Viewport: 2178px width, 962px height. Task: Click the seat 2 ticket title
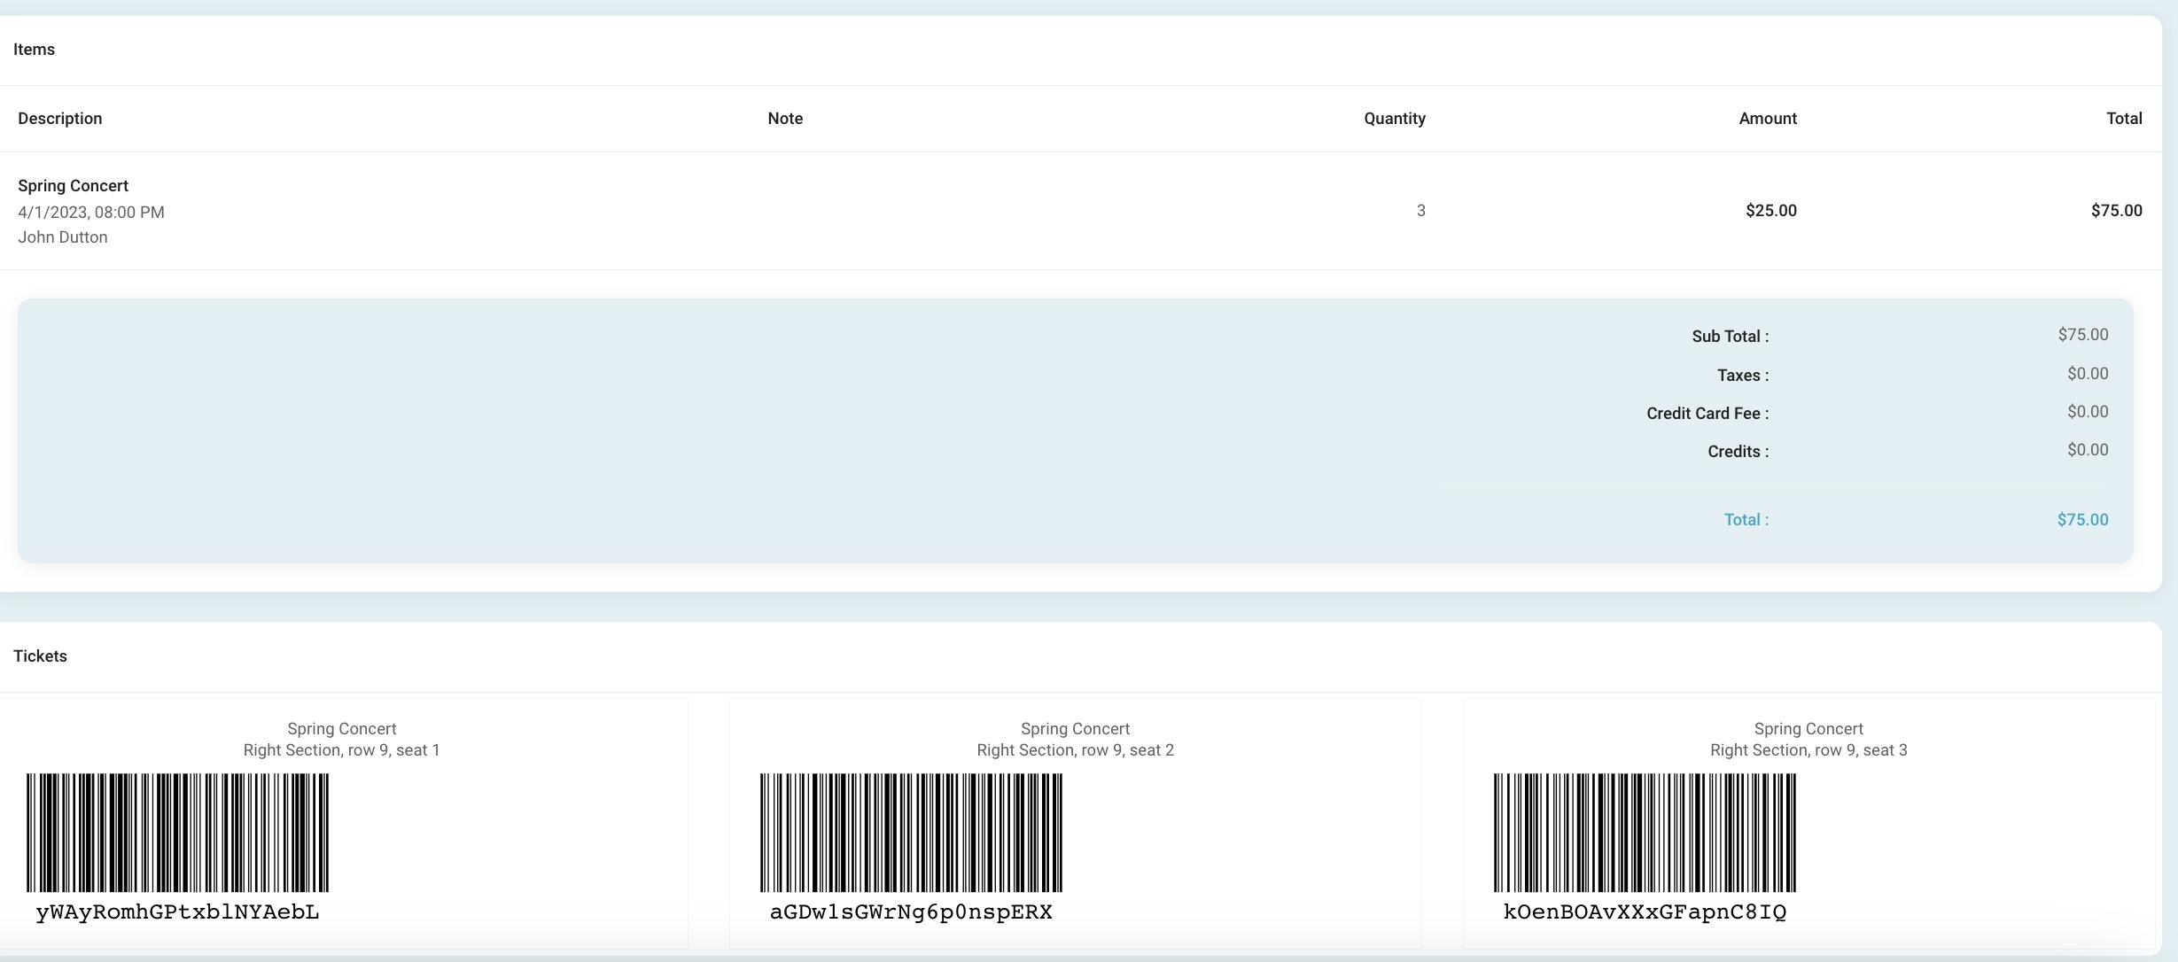point(1076,729)
